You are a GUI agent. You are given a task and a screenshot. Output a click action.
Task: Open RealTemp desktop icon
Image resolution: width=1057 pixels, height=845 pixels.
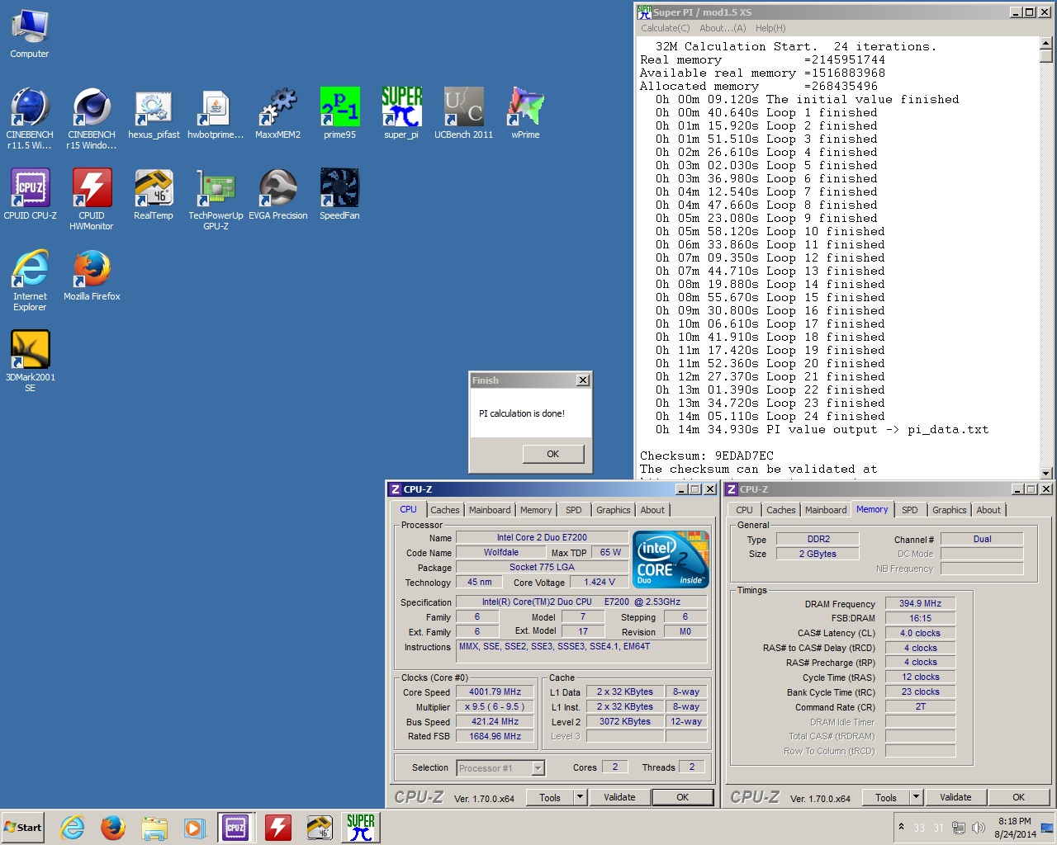pyautogui.click(x=154, y=195)
